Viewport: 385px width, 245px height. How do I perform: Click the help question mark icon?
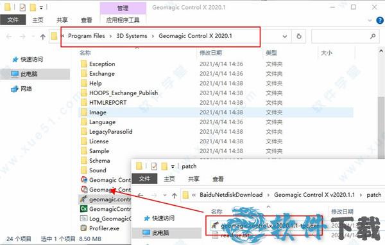click(380, 20)
